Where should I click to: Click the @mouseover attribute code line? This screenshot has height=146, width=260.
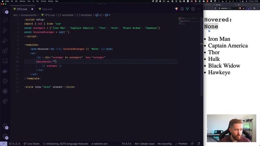tap(101, 62)
